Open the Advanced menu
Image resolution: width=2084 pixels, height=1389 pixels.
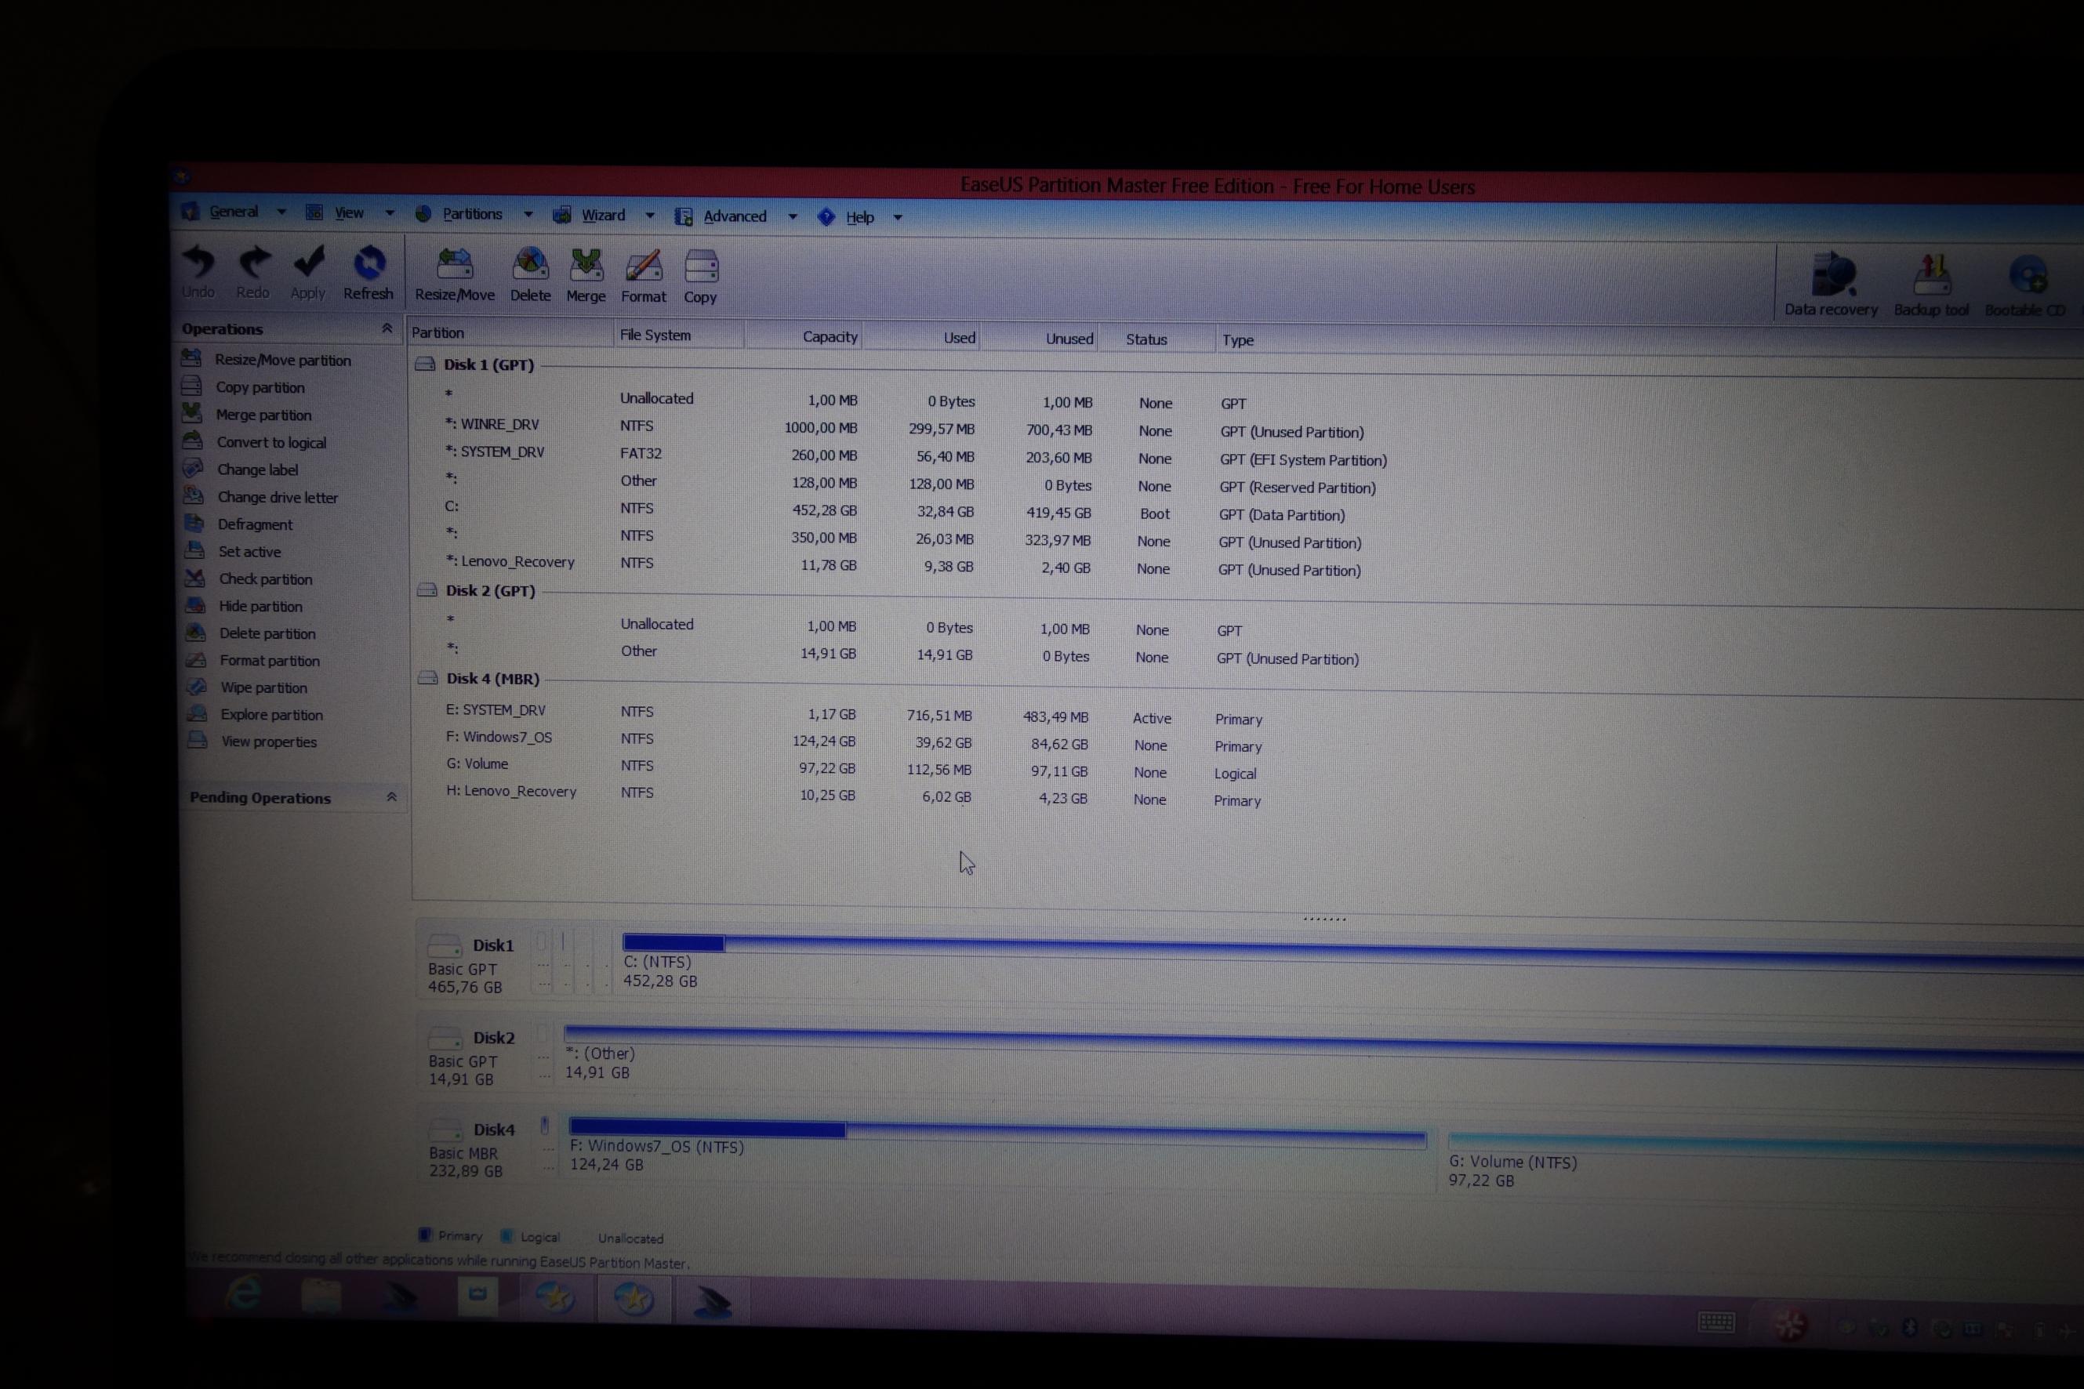tap(734, 216)
